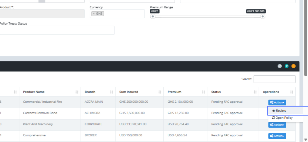Click the teal refresh panel icon
This screenshot has width=308, height=142.
click(x=286, y=66)
